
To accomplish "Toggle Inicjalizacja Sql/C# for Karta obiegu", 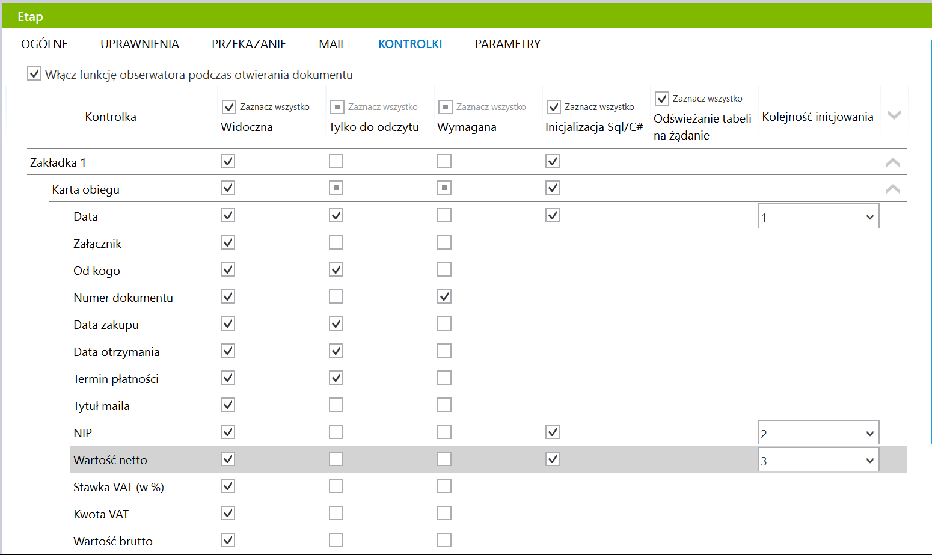I will coord(553,188).
